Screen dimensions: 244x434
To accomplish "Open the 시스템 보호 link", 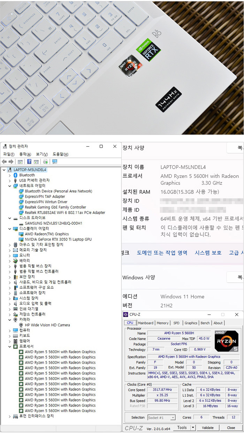I will point(208,253).
